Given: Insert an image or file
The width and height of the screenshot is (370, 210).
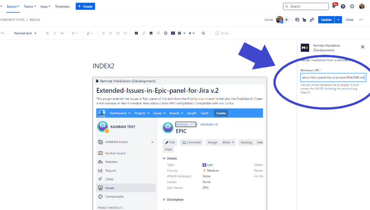Looking at the screenshot, I should point(151,33).
